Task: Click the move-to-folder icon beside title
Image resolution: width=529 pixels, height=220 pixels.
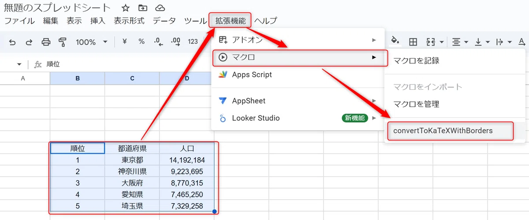Action: pos(143,8)
